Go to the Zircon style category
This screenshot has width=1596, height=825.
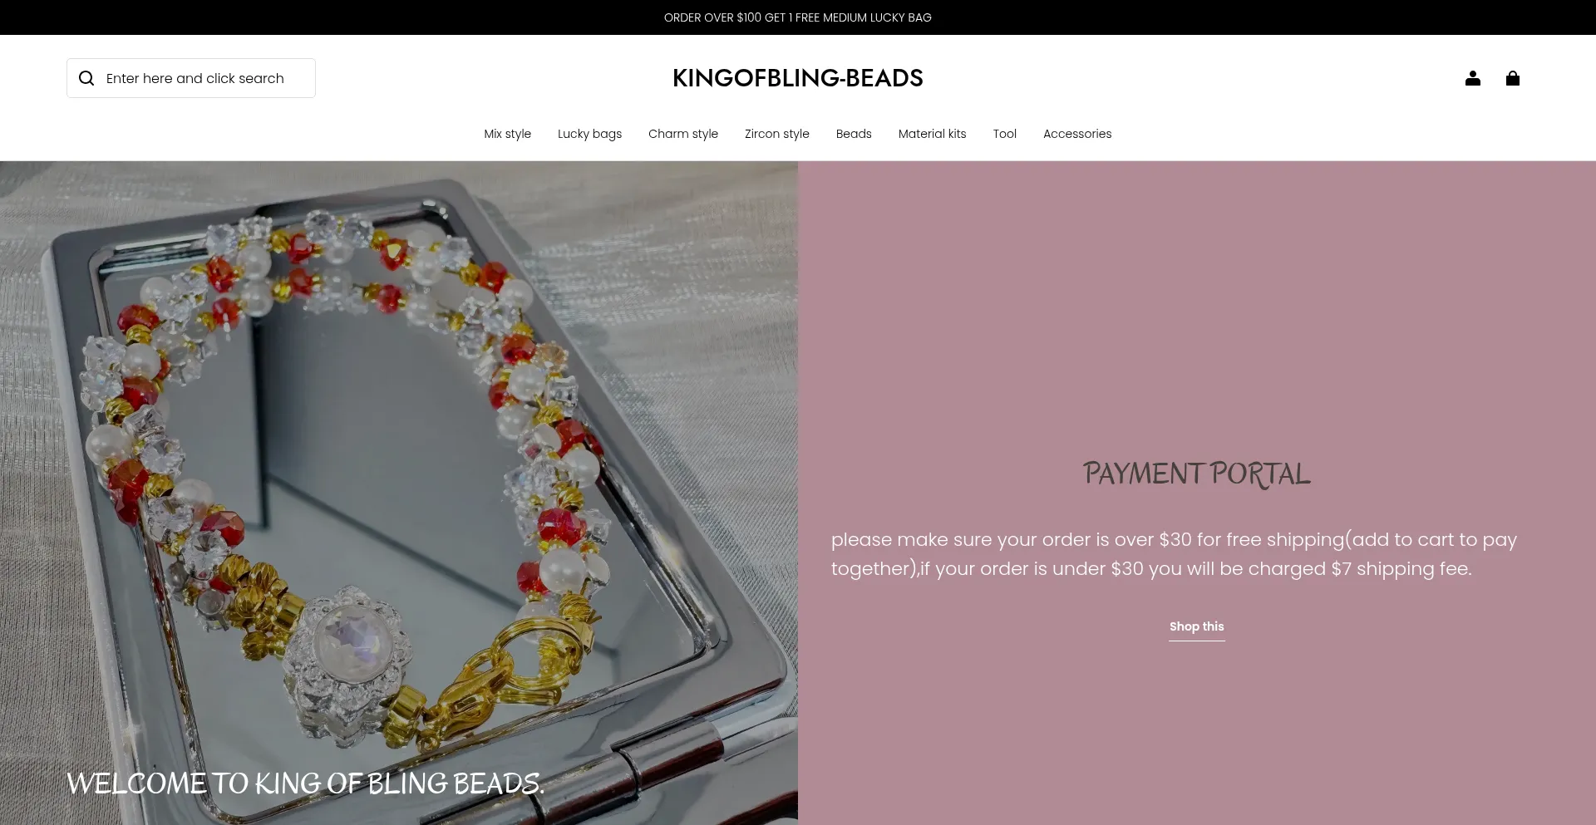[776, 134]
